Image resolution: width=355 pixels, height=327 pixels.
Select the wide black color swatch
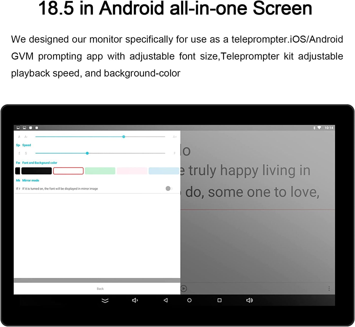click(37, 171)
